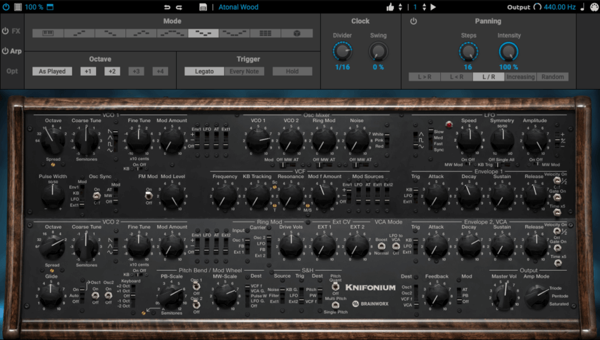Step presets with arrows beside thumbs-up
The height and width of the screenshot is (340, 600).
[x=400, y=7]
